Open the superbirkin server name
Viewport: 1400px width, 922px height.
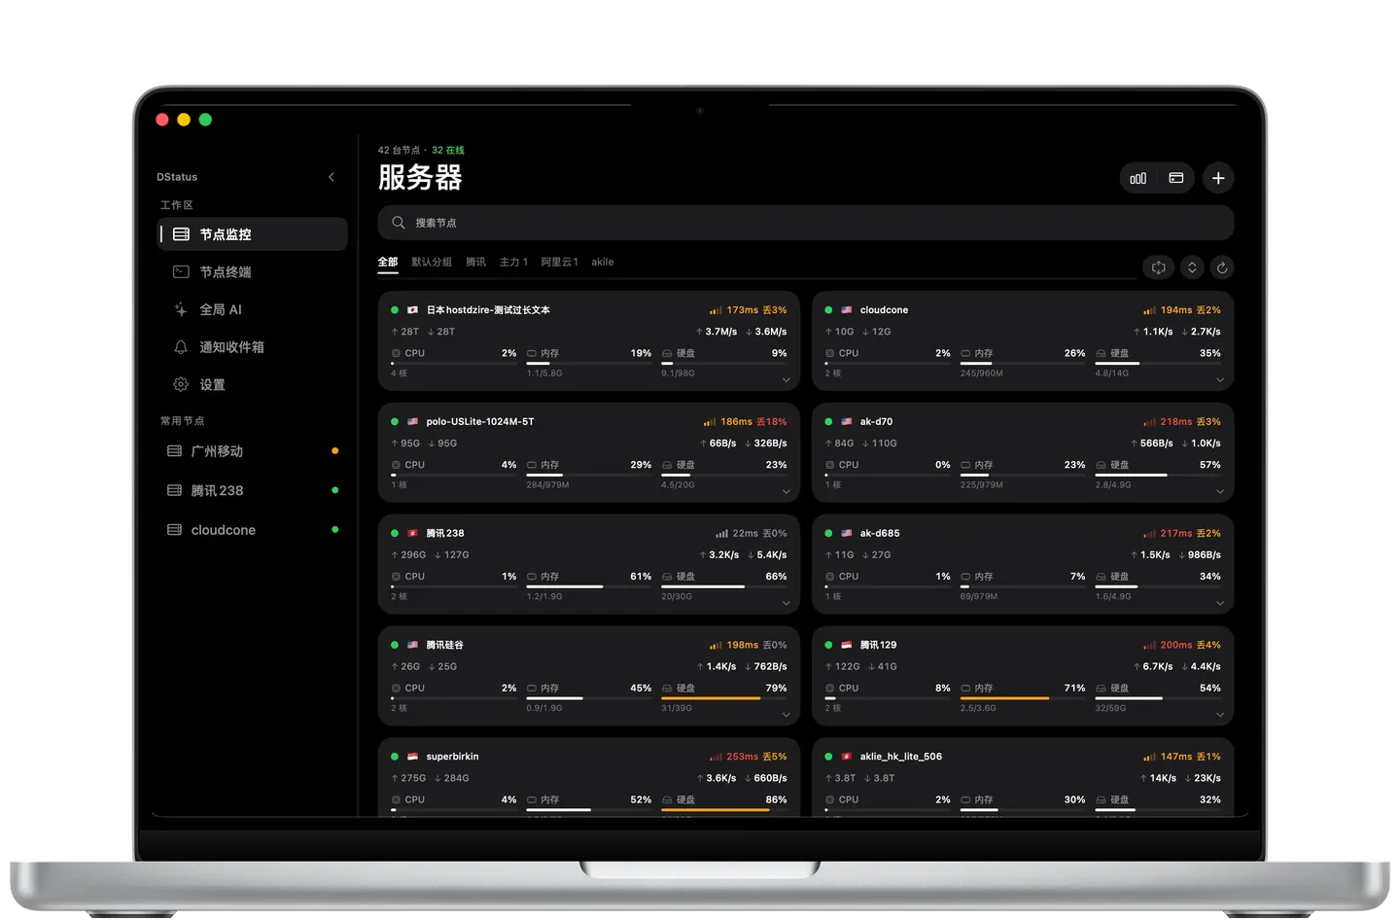(452, 757)
